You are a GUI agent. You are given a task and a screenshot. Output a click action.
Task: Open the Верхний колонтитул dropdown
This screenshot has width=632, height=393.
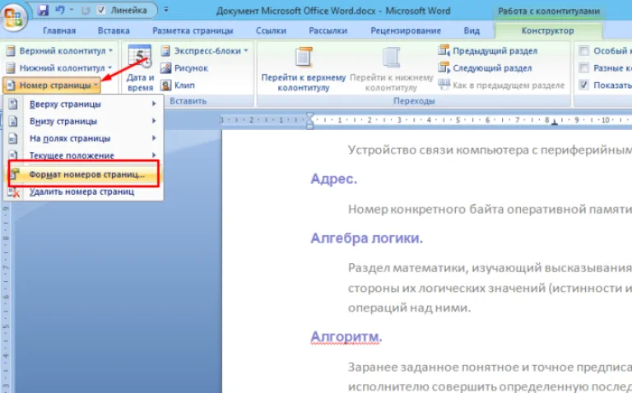pyautogui.click(x=59, y=51)
